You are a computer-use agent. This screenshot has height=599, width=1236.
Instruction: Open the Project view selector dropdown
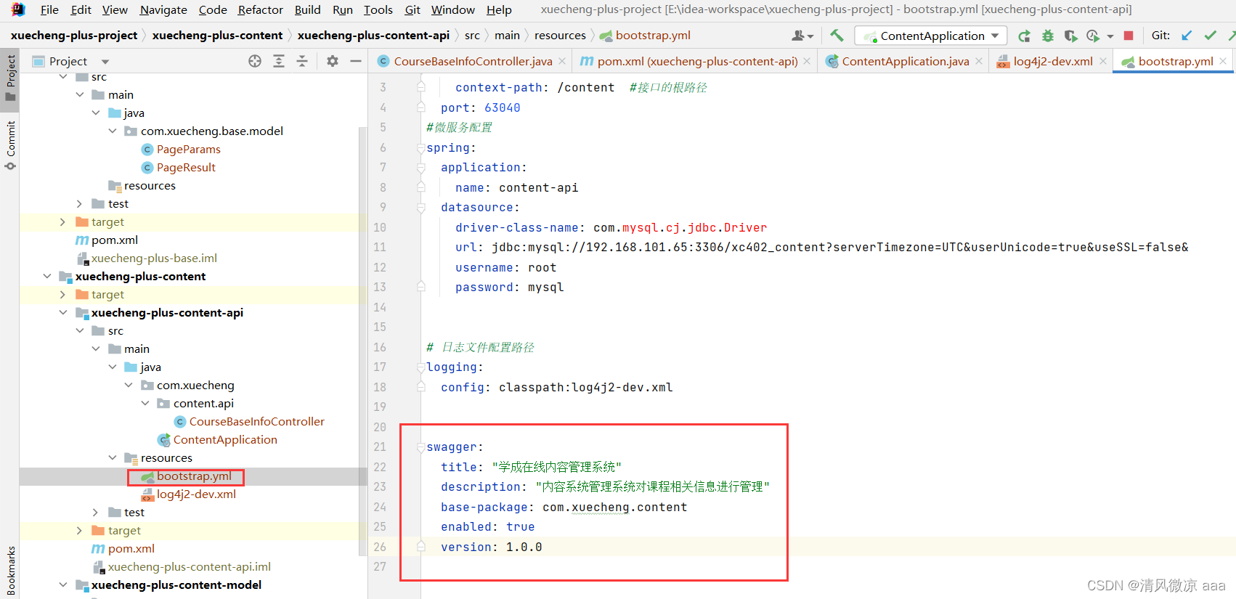(105, 62)
